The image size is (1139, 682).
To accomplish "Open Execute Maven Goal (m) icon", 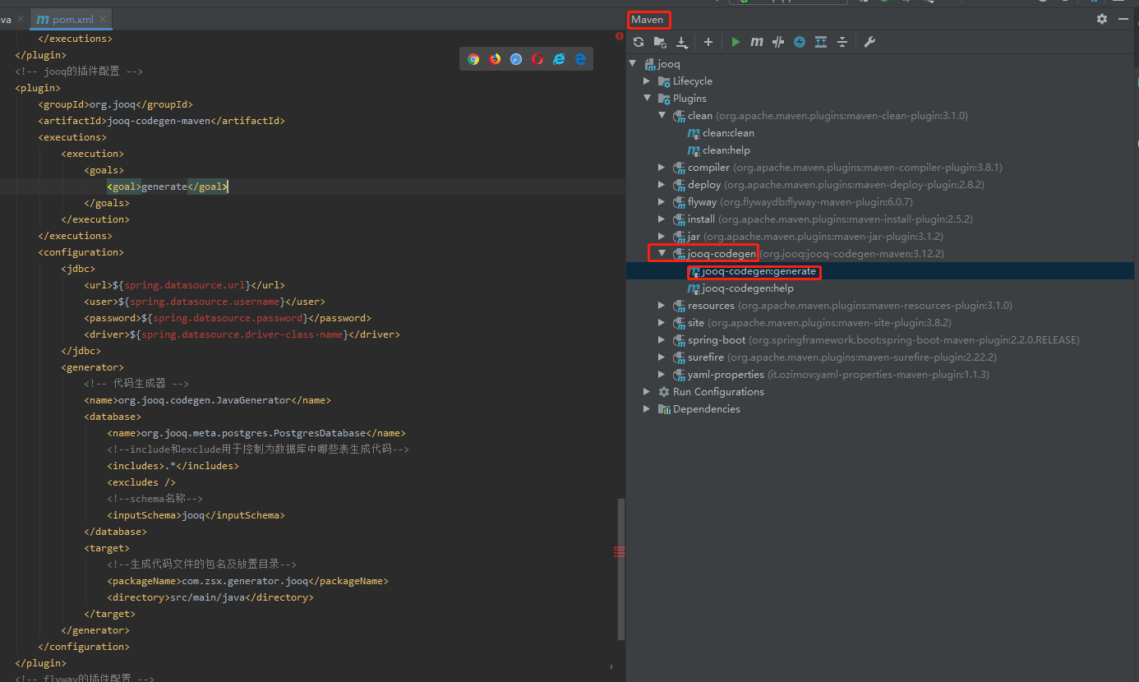I will click(x=757, y=42).
